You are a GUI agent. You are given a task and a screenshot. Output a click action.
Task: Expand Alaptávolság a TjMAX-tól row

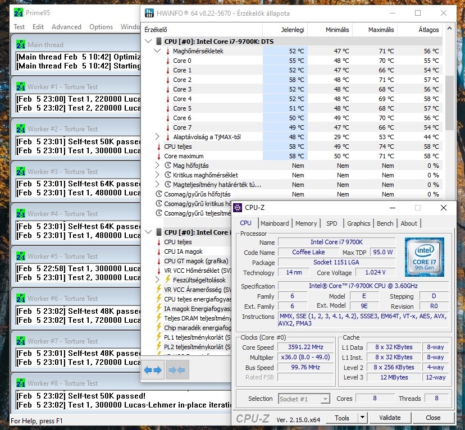pyautogui.click(x=157, y=136)
